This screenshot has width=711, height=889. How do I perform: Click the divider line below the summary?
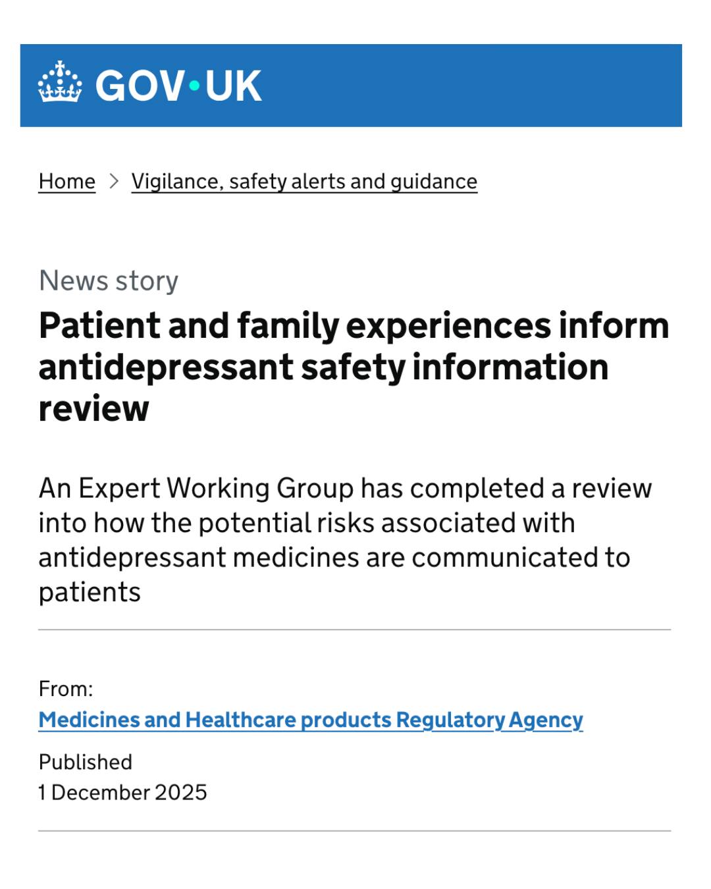355,630
